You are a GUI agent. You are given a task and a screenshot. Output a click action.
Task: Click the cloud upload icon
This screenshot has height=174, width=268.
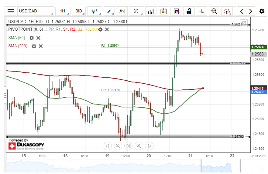(x=226, y=11)
